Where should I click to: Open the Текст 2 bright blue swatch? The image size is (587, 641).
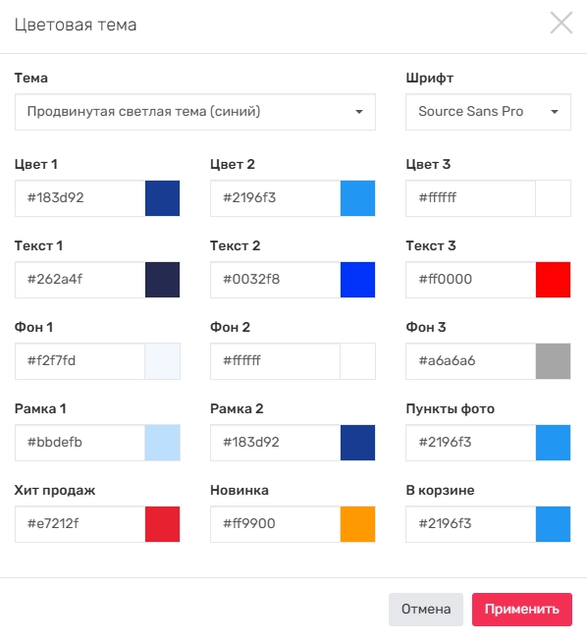357,280
